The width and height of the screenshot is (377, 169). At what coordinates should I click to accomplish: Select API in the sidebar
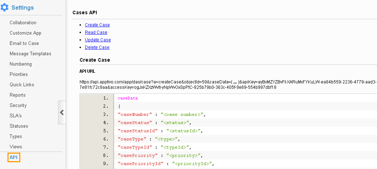[14, 158]
